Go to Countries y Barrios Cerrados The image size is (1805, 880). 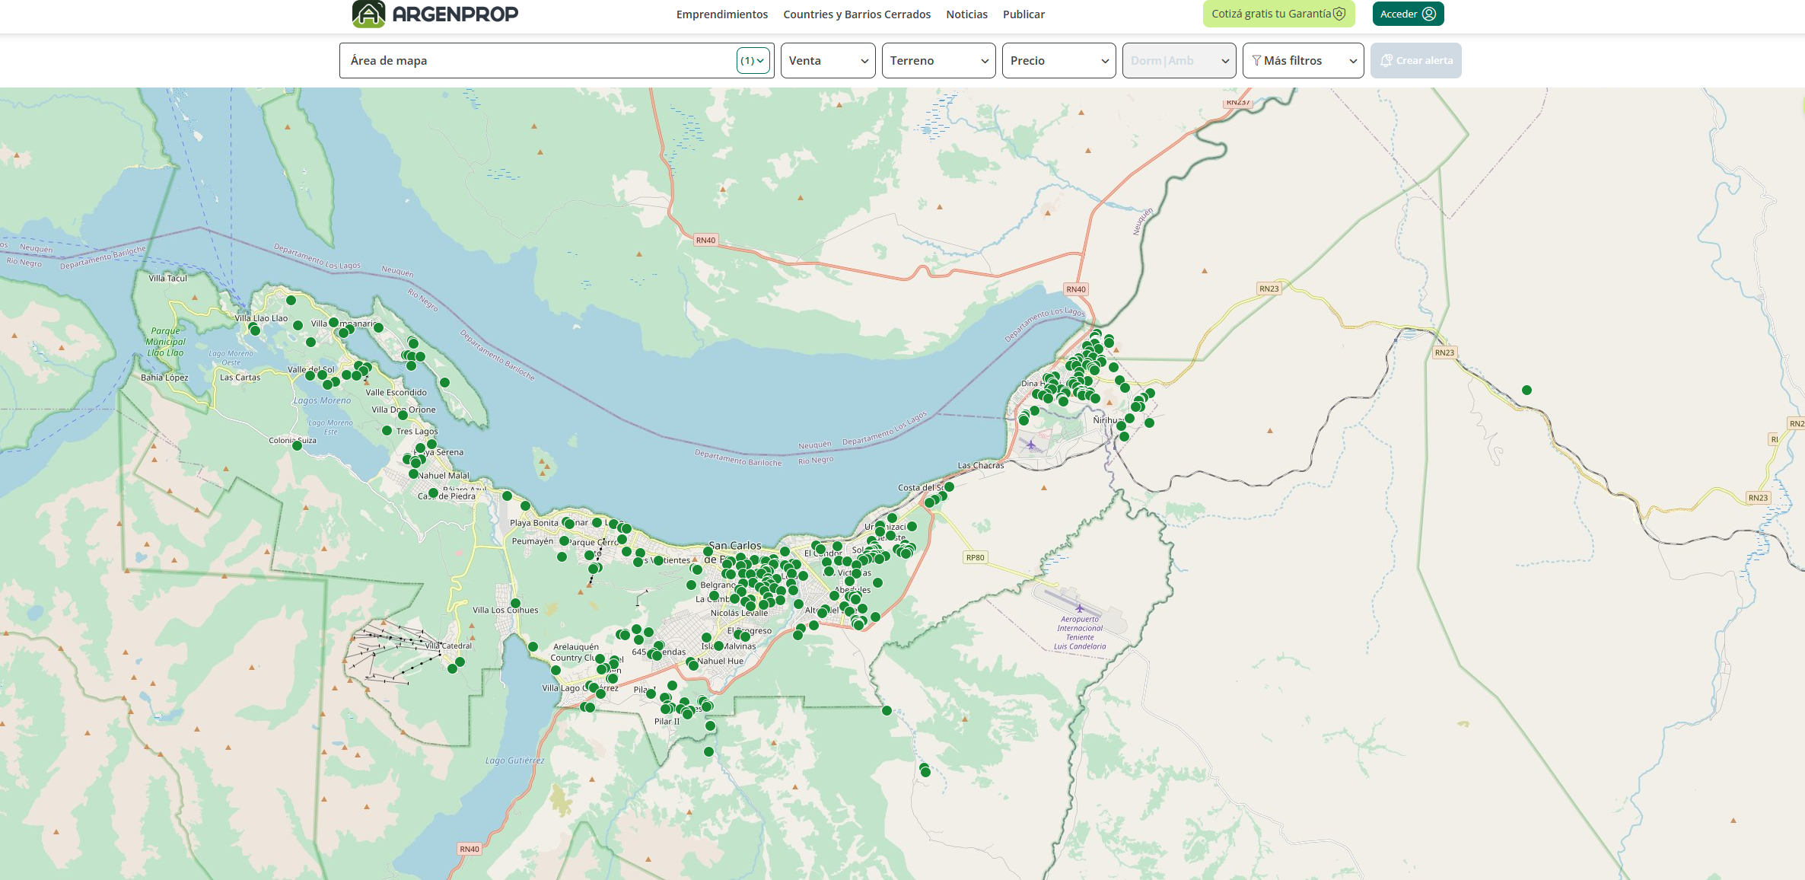point(856,14)
